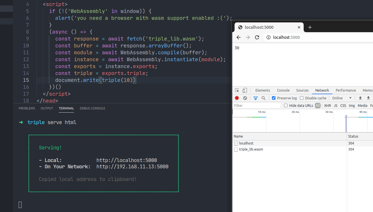Viewport: 373px width, 212px height.
Task: Click the 304 status of triple_lib.wasm row
Action: tap(351, 149)
